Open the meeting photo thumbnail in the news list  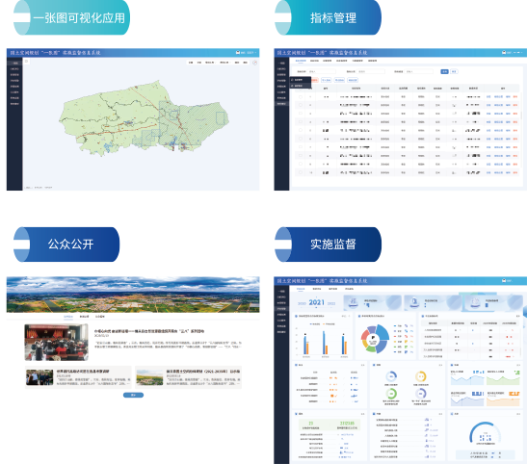(x=57, y=343)
